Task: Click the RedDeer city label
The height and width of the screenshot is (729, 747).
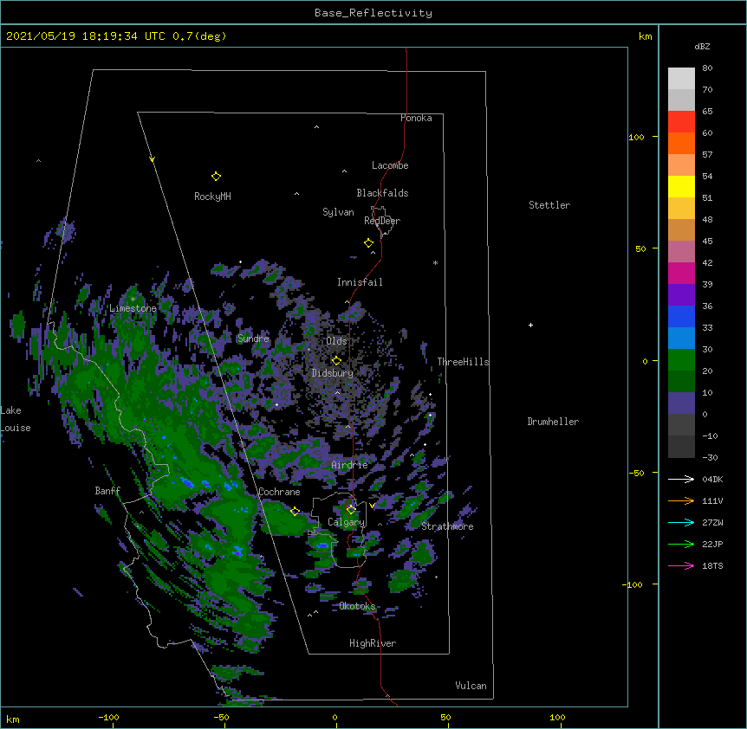Action: coord(382,221)
